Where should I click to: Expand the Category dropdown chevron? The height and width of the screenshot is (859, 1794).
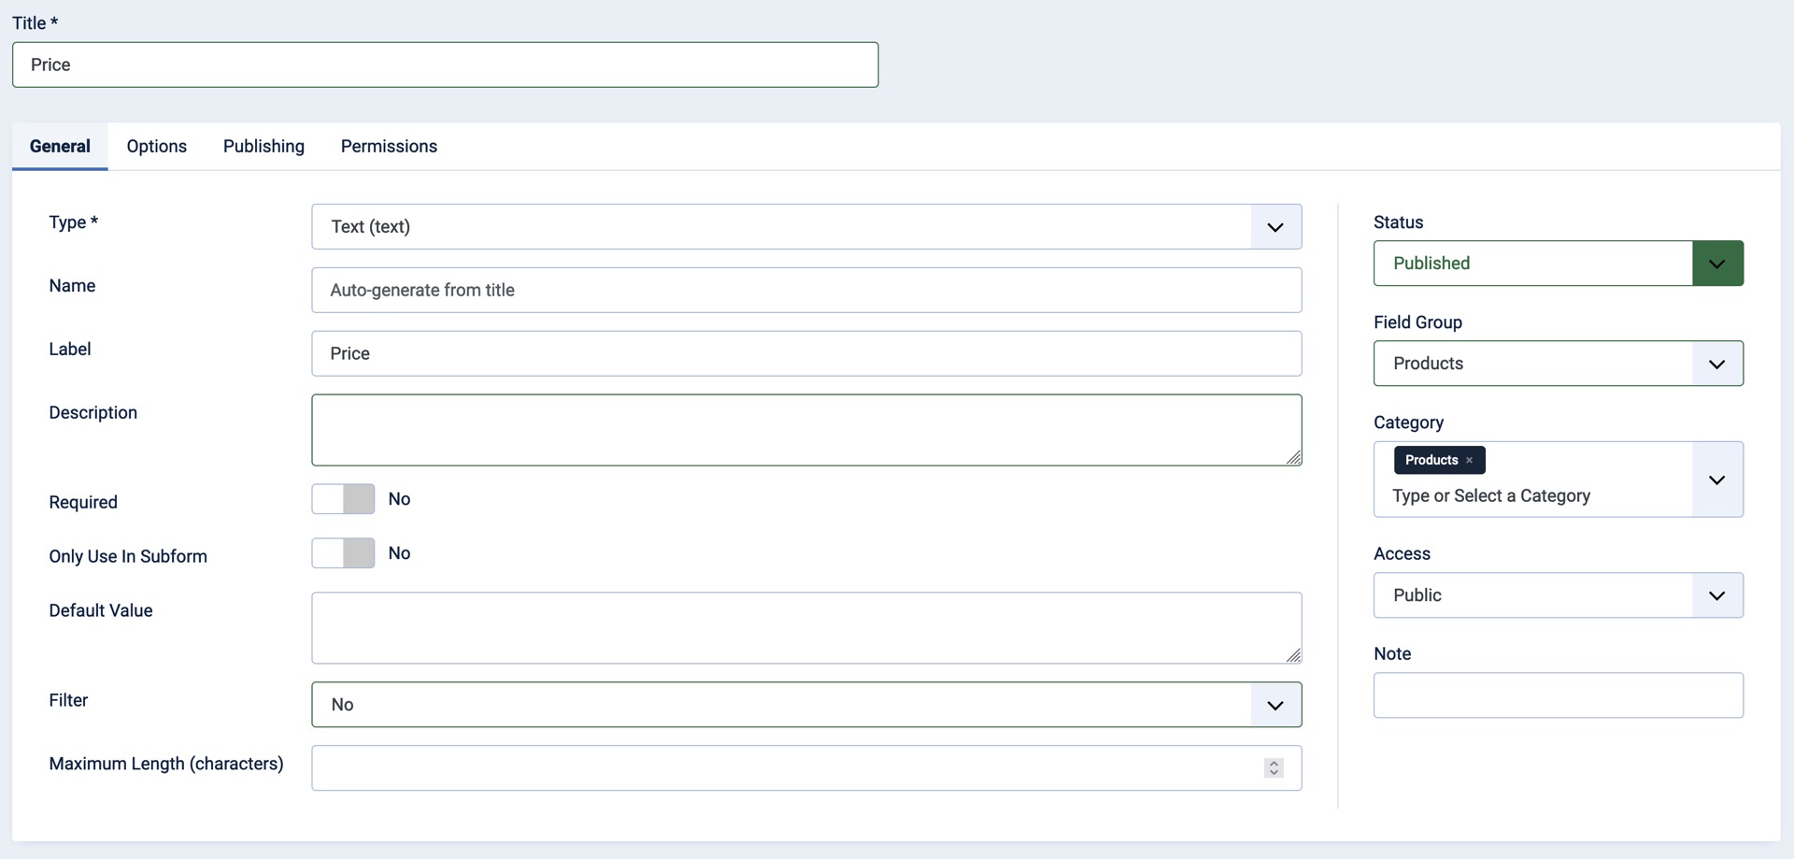pyautogui.click(x=1717, y=480)
